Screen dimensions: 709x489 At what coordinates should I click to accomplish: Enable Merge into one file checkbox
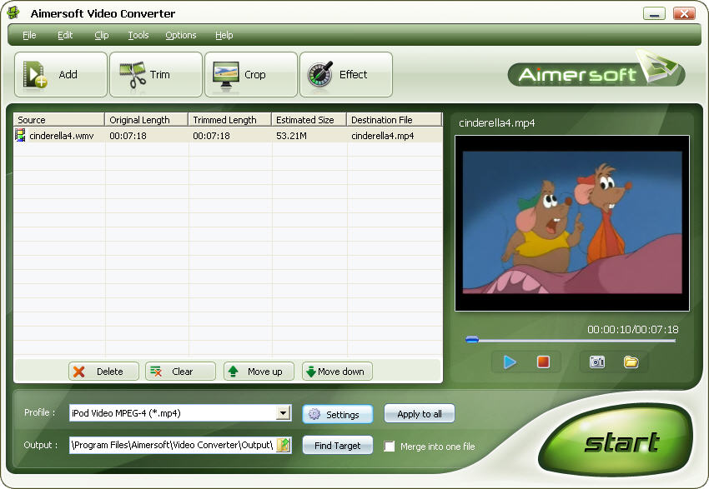(390, 446)
